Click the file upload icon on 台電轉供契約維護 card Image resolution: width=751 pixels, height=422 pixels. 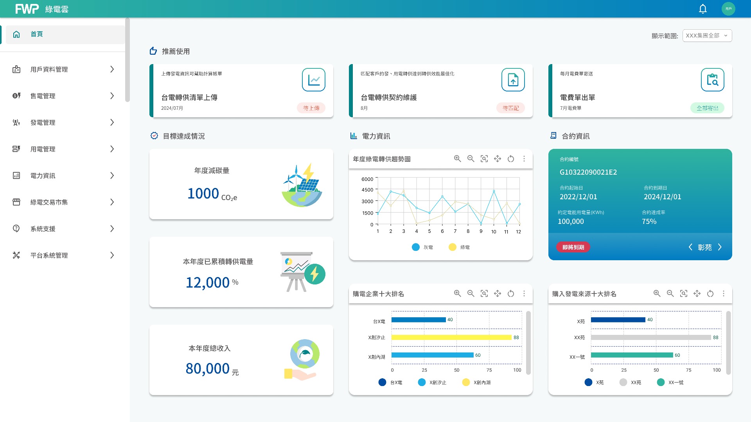(513, 80)
